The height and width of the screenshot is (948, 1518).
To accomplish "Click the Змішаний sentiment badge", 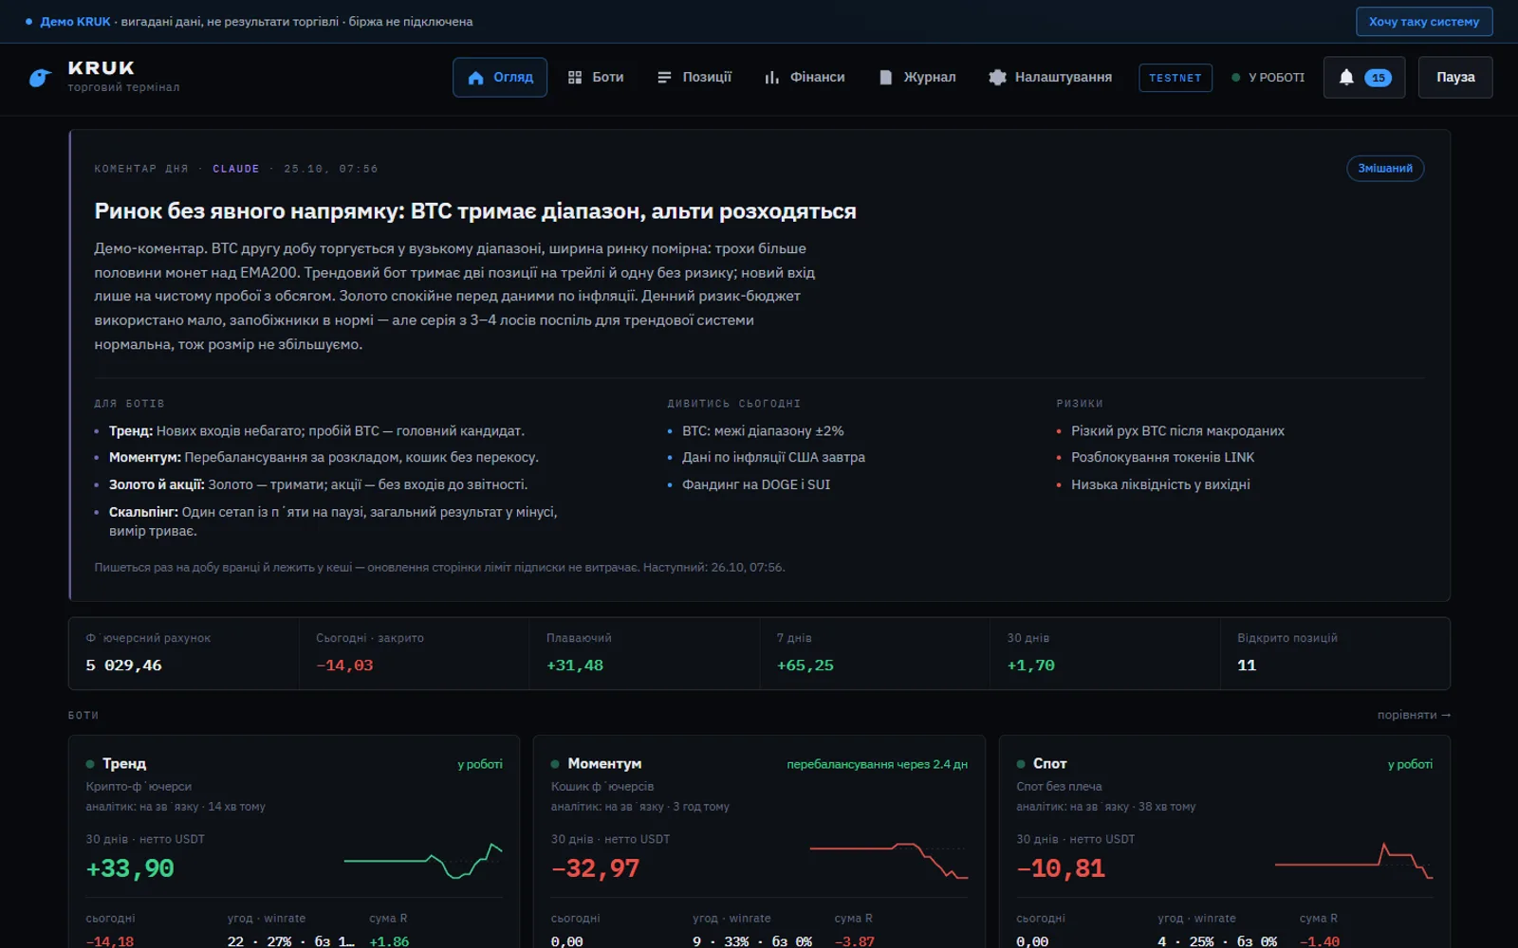I will 1385,169.
